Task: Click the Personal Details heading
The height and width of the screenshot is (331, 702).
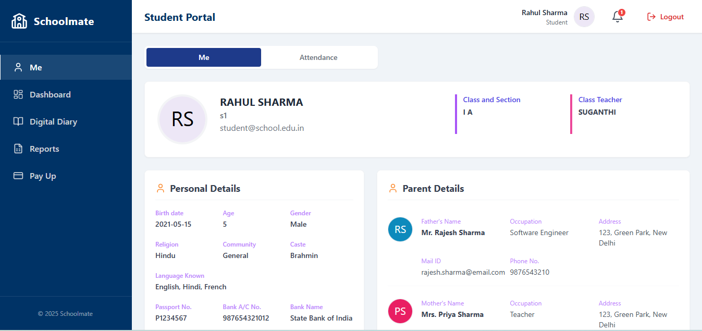Action: tap(205, 188)
